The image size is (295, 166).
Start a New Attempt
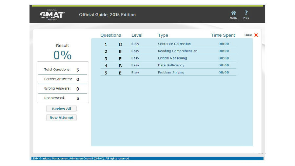point(61,117)
